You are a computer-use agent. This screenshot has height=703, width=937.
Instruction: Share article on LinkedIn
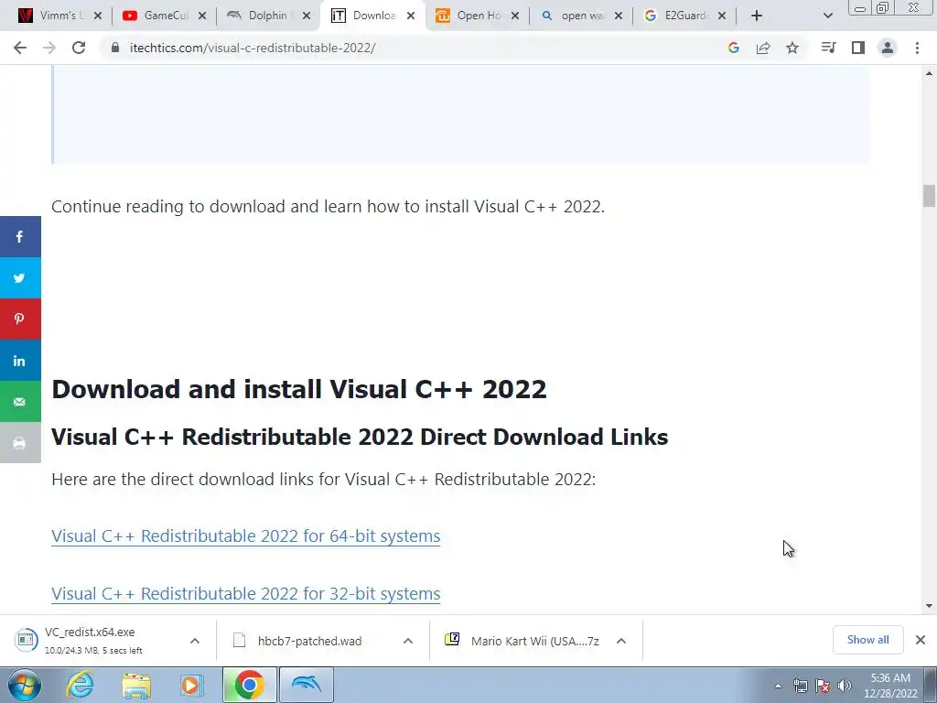tap(20, 361)
